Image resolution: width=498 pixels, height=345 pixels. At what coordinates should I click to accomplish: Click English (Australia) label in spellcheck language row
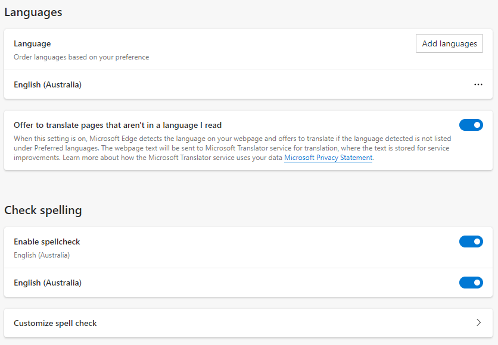pos(48,283)
